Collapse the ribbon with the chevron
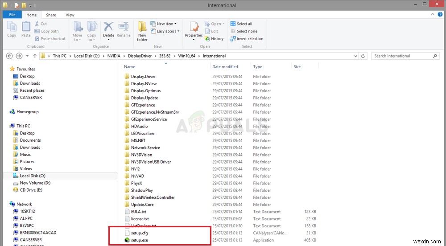 433,14
